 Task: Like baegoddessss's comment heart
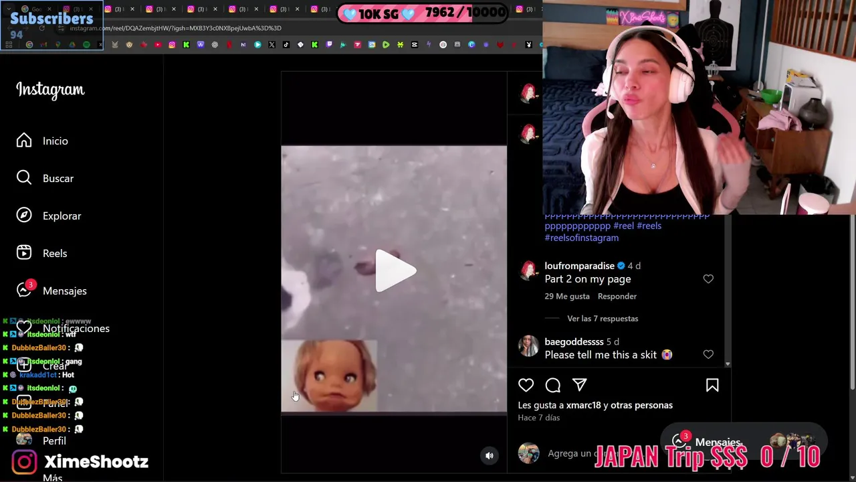coord(708,354)
